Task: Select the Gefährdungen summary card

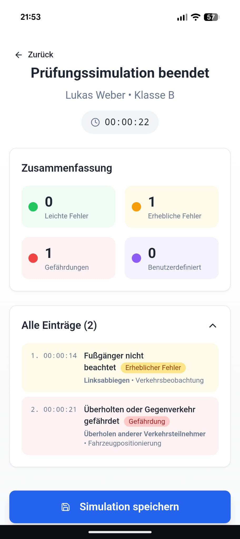Action: [x=68, y=258]
